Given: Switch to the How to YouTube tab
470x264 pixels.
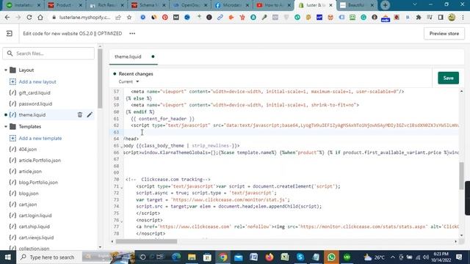Looking at the screenshot, I should click(x=273, y=5).
